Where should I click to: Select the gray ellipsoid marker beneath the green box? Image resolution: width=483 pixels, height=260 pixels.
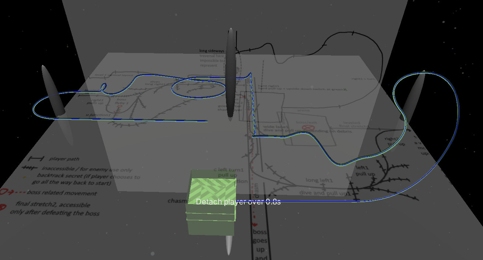click(229, 245)
